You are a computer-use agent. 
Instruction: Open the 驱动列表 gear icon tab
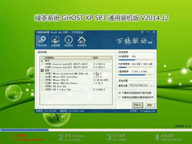tap(42, 41)
